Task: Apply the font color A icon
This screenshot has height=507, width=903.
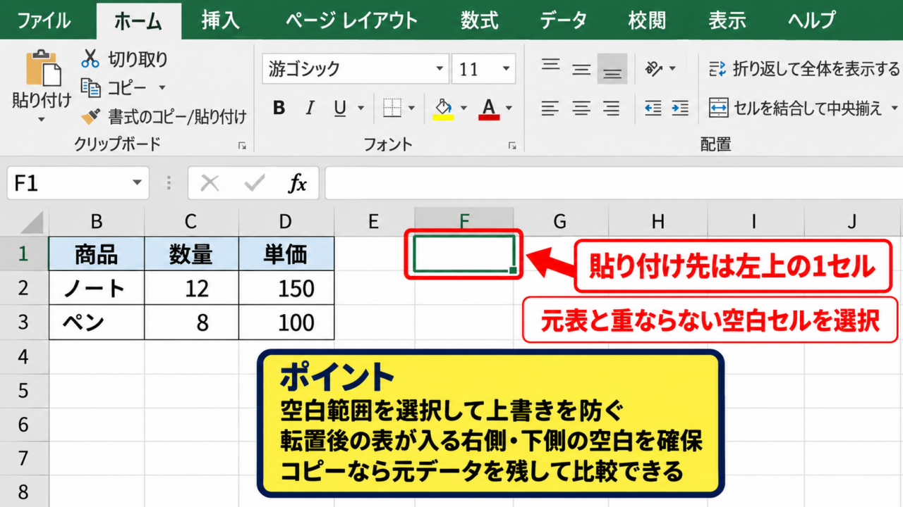Action: [x=489, y=108]
